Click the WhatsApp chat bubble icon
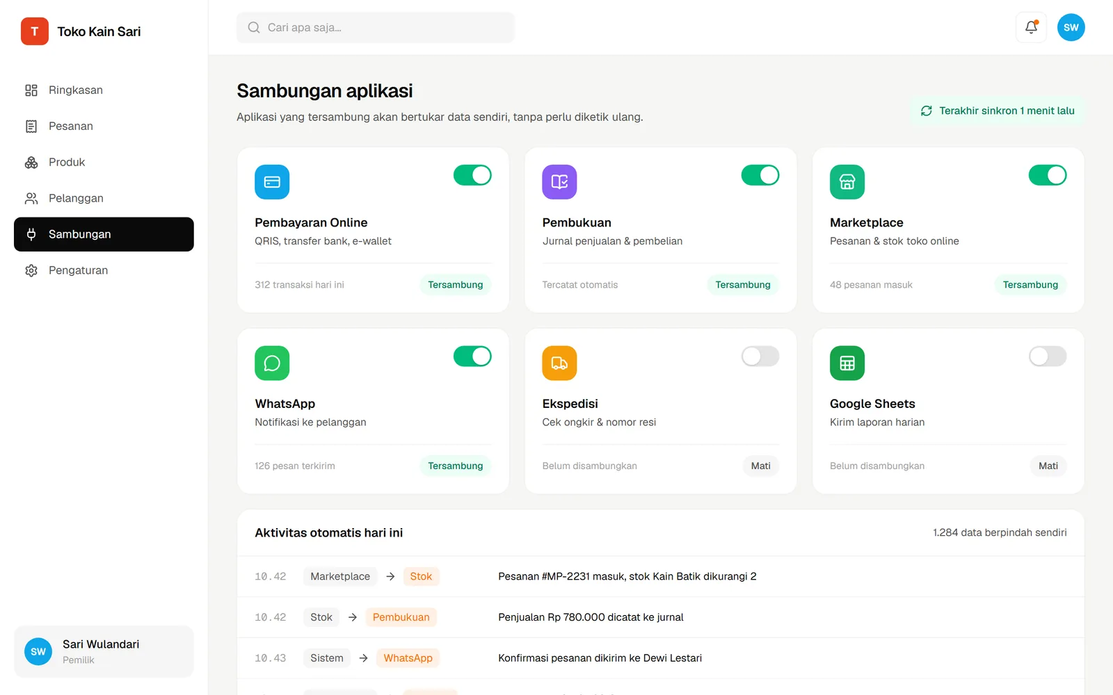The image size is (1113, 695). pyautogui.click(x=272, y=363)
